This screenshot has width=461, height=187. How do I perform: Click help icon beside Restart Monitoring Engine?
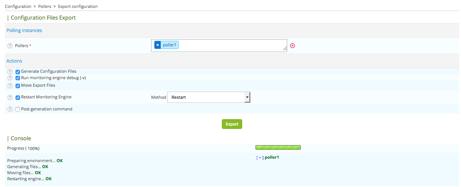tap(10, 97)
